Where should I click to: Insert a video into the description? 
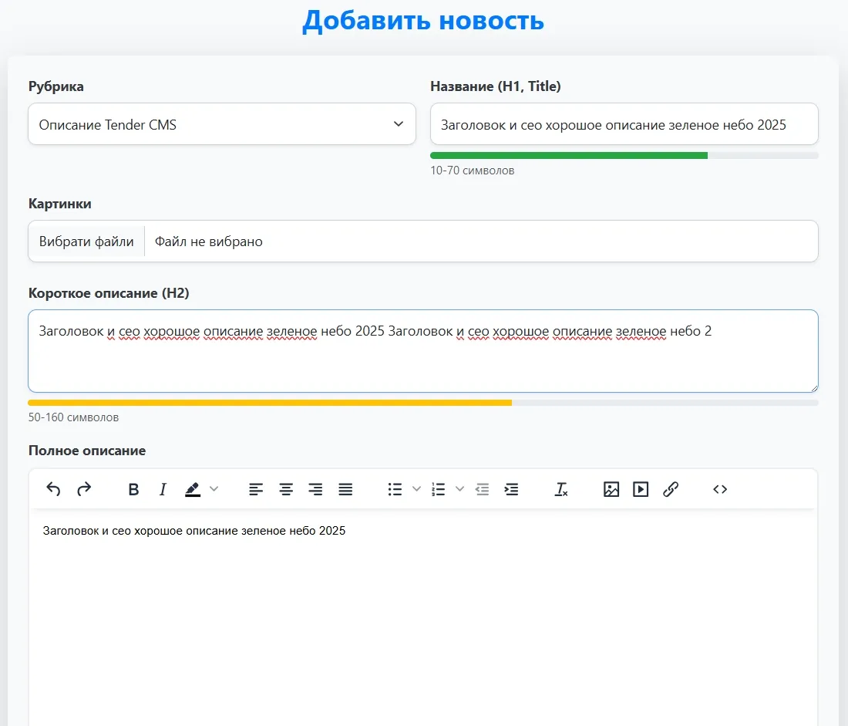tap(640, 489)
